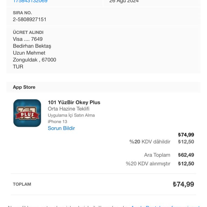The image size is (207, 207).
Task: Click the SIRA NO. label
Action: click(22, 13)
